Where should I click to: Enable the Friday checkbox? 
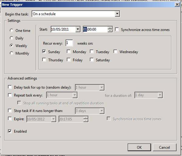[69, 60]
